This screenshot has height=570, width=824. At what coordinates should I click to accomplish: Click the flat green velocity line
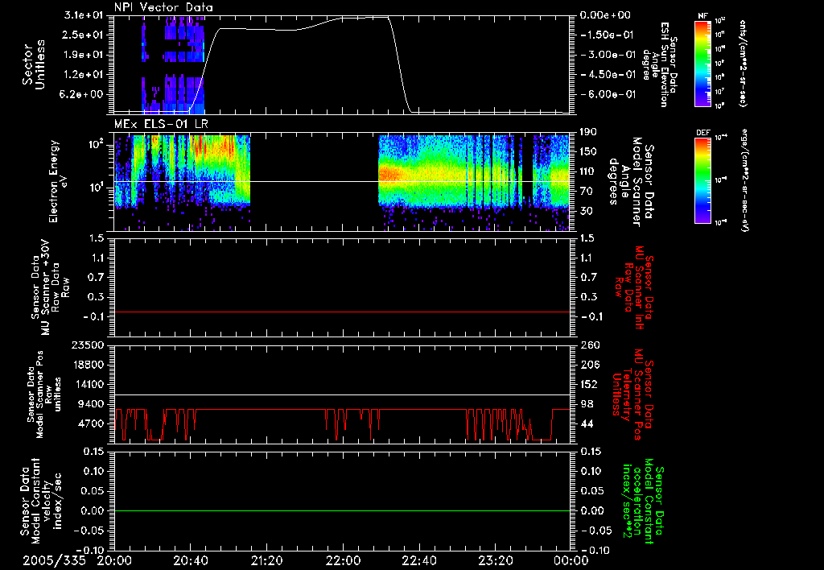coord(342,511)
